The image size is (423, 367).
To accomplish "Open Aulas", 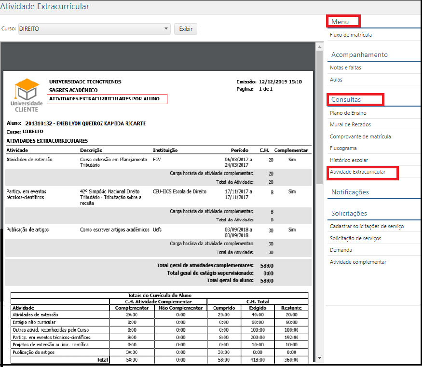I will [337, 80].
